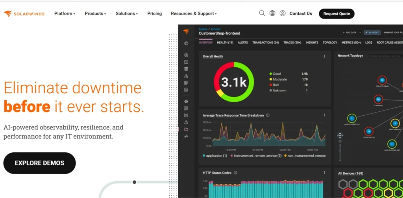Open the Pricing page link
This screenshot has width=403, height=198.
pyautogui.click(x=154, y=14)
